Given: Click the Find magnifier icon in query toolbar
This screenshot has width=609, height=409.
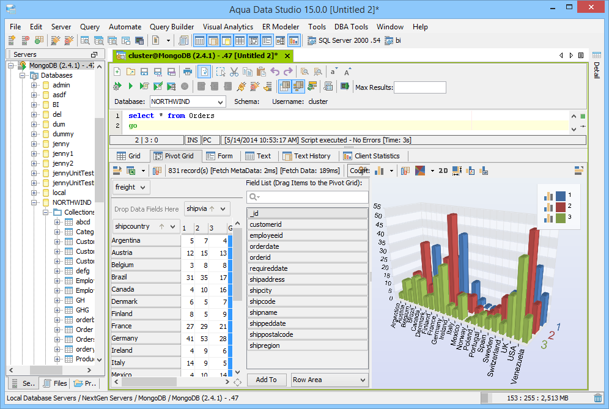Looking at the screenshot, I should 305,72.
